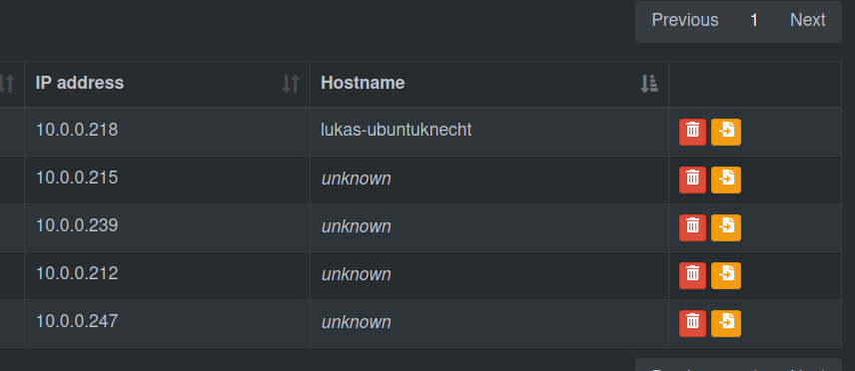Click the Hostname column header text
The height and width of the screenshot is (371, 855).
[x=363, y=83]
